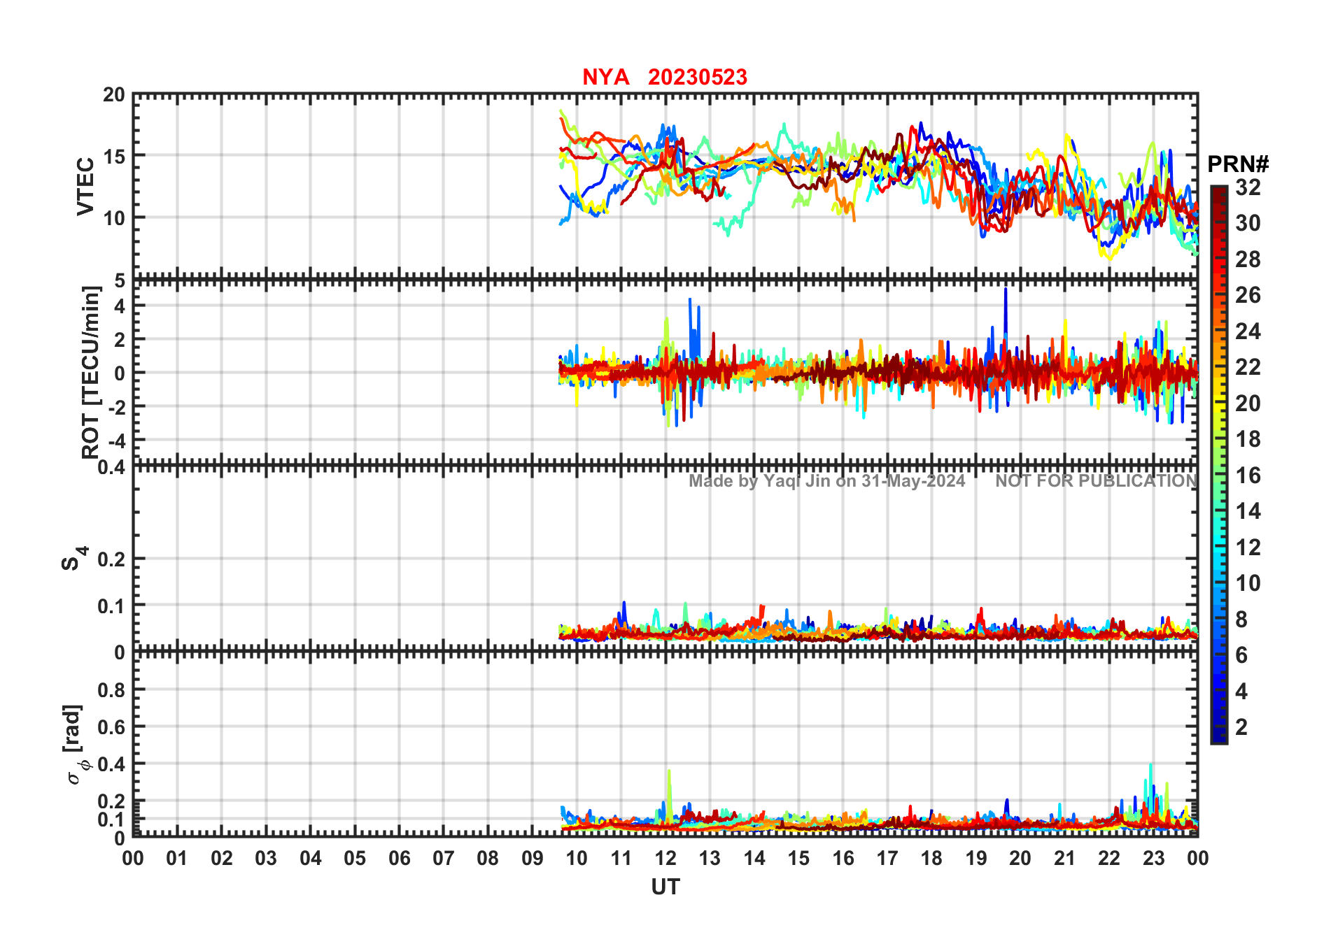Click x-axis tick label '09'

(533, 858)
